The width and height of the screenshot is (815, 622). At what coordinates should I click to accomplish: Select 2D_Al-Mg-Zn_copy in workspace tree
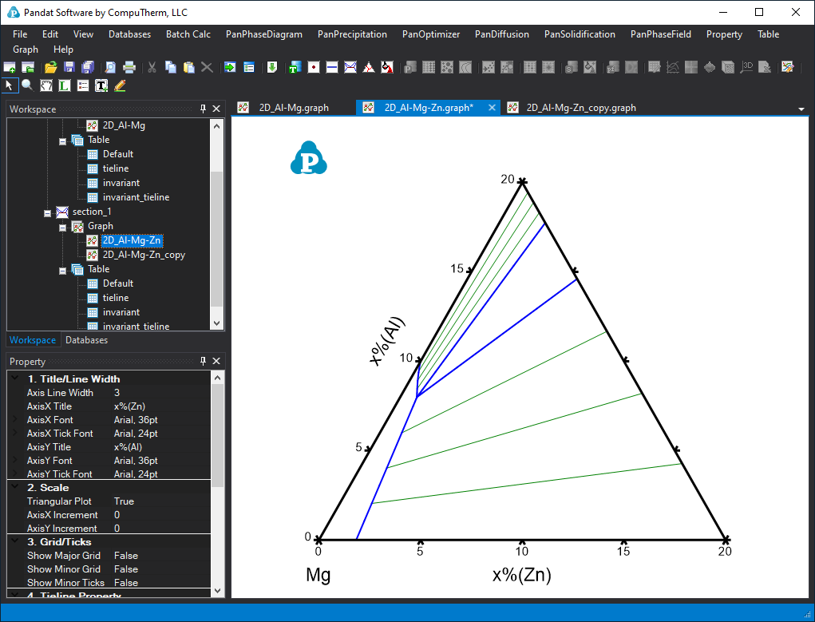point(144,255)
